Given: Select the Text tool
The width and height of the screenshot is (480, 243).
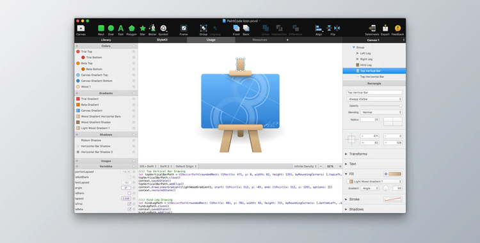Looking at the screenshot, I should pyautogui.click(x=120, y=30).
